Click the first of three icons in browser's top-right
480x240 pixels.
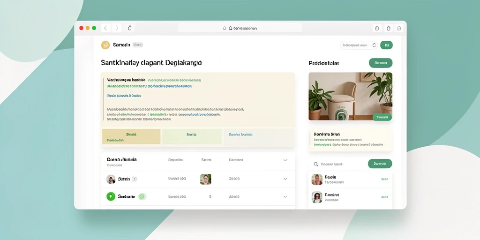pos(377,28)
